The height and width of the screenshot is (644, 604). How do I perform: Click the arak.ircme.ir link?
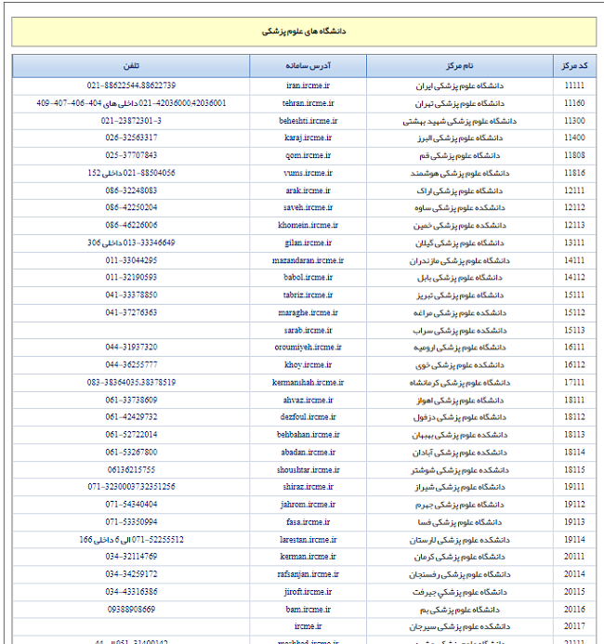[x=308, y=191]
